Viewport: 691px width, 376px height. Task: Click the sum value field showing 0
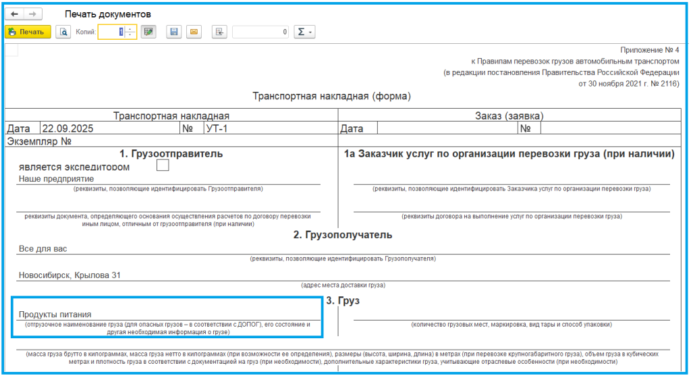tap(260, 32)
